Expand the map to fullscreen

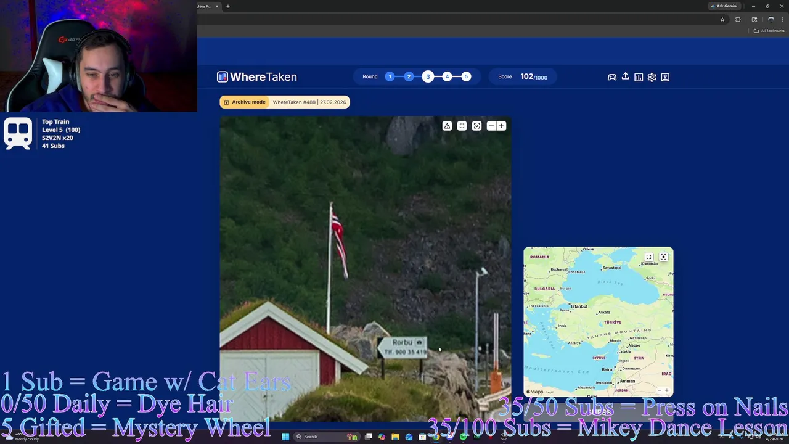click(648, 257)
